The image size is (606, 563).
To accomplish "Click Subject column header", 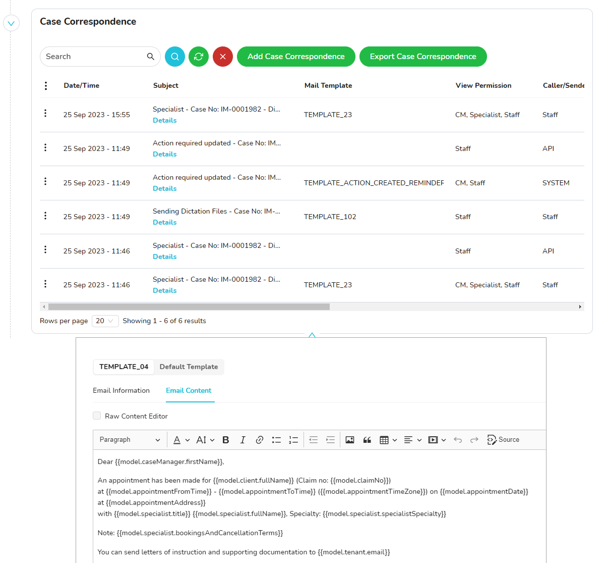I will tap(166, 86).
